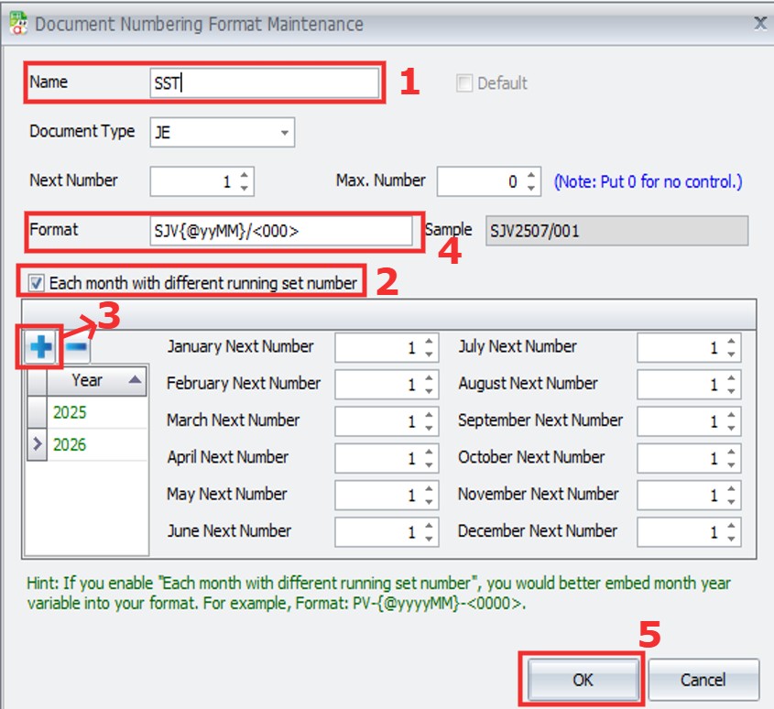Image resolution: width=774 pixels, height=709 pixels.
Task: Increment January Next Number with up arrow
Action: (x=428, y=342)
